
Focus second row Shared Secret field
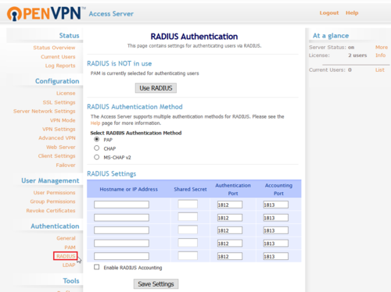pos(188,217)
